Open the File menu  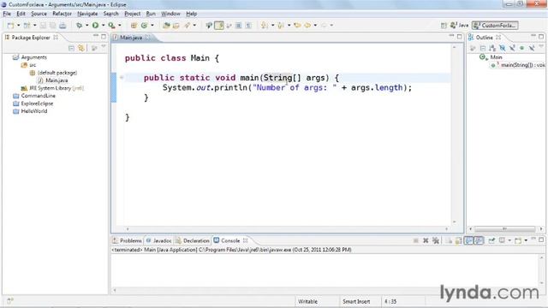point(7,14)
